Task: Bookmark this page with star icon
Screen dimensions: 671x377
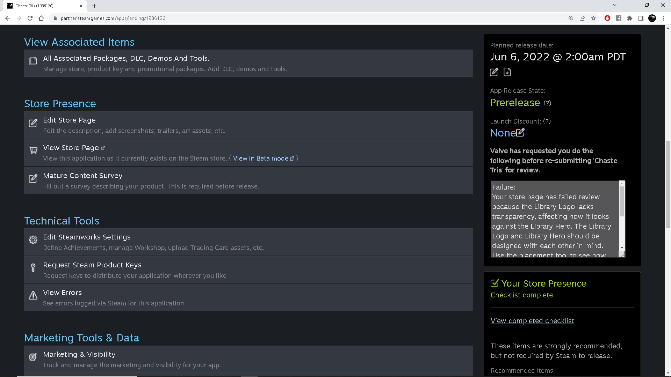Action: click(x=593, y=18)
